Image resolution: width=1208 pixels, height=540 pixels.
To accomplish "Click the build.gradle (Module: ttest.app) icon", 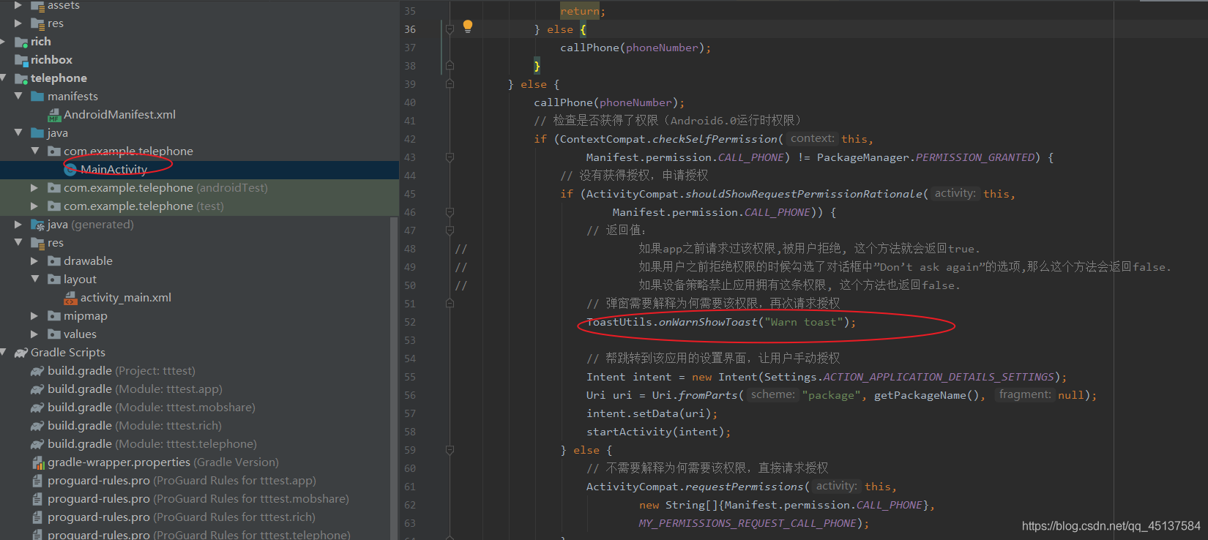I will [37, 389].
